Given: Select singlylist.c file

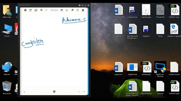Looking at the screenshot, I should 146,30.
